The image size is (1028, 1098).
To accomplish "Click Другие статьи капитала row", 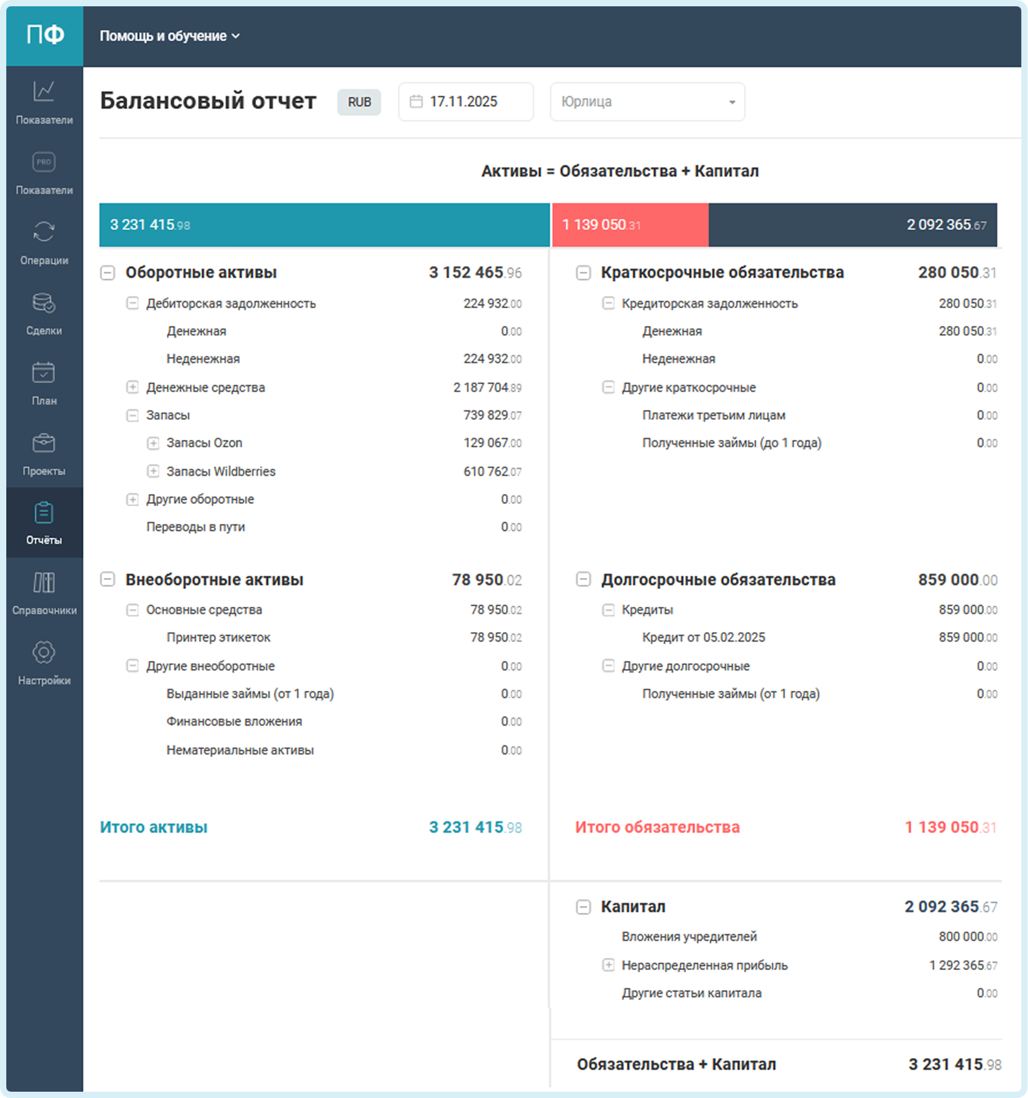I will pyautogui.click(x=809, y=993).
